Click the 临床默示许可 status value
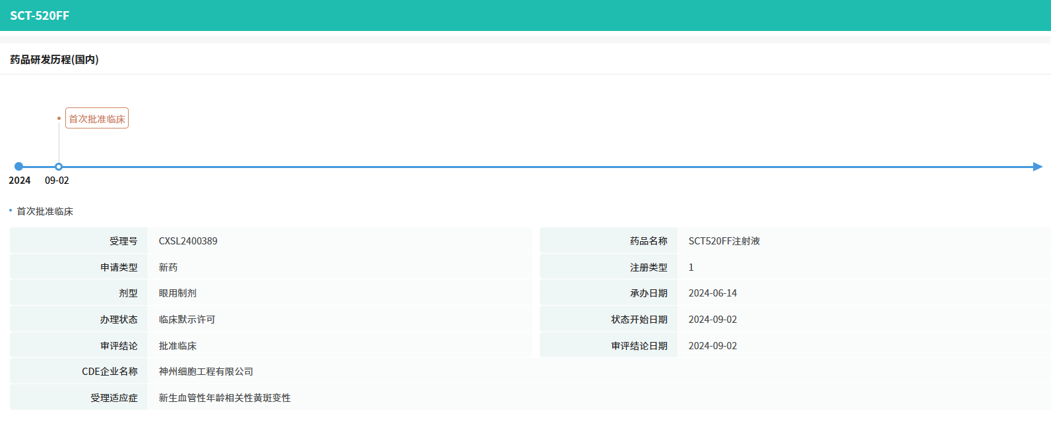 click(187, 320)
